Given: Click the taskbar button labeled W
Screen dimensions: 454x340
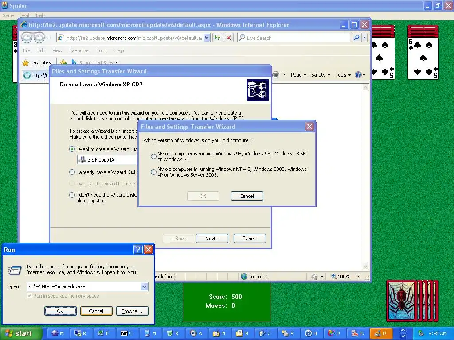Looking at the screenshot, I should 196,333.
